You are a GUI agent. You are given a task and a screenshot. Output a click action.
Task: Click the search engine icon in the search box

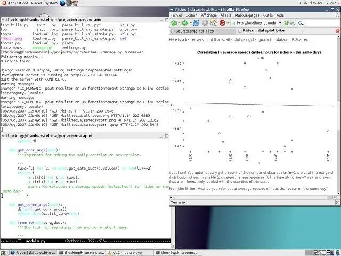301,23
